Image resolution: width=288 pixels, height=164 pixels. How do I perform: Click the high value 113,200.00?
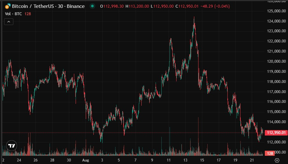pyautogui.click(x=139, y=6)
